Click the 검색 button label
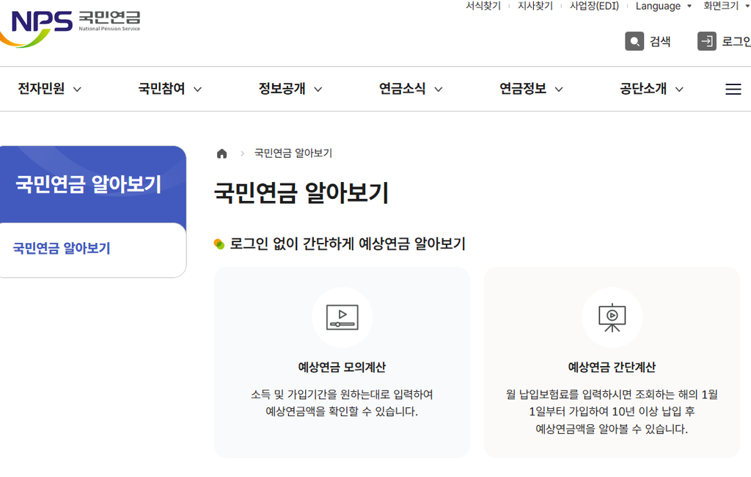 pyautogui.click(x=660, y=42)
